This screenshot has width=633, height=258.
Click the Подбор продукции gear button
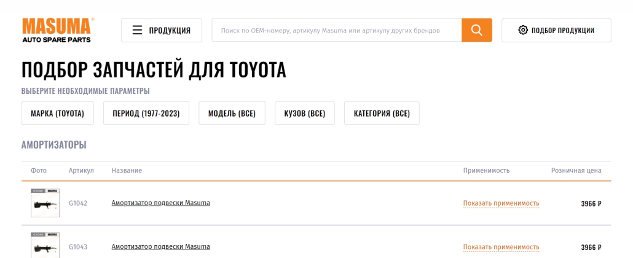click(556, 30)
